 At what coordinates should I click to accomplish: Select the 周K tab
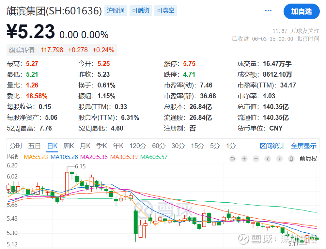69,146
